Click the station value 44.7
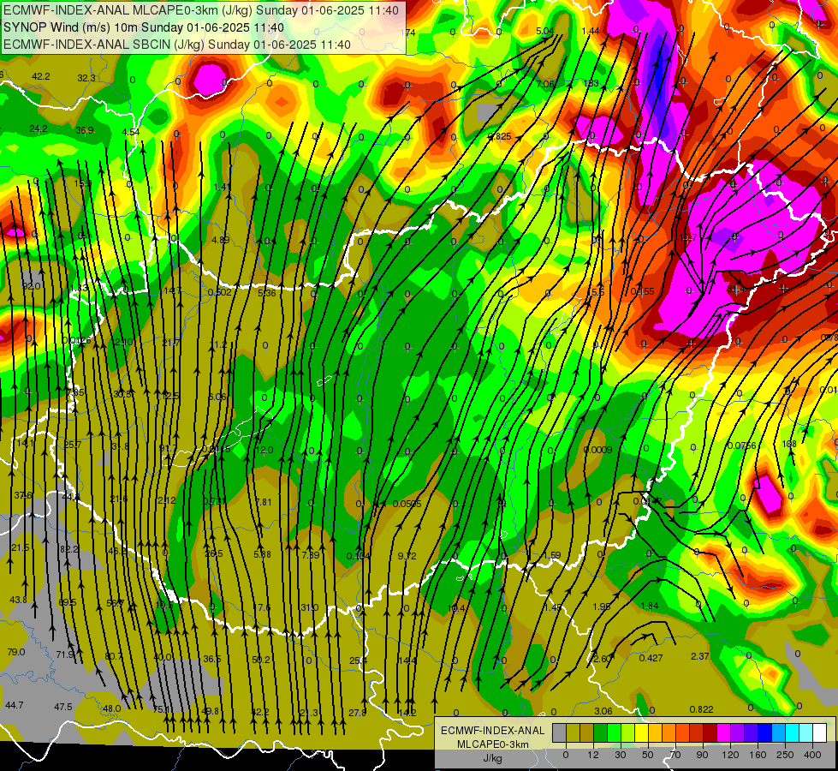Screen dimensions: 838x771 click(x=15, y=705)
